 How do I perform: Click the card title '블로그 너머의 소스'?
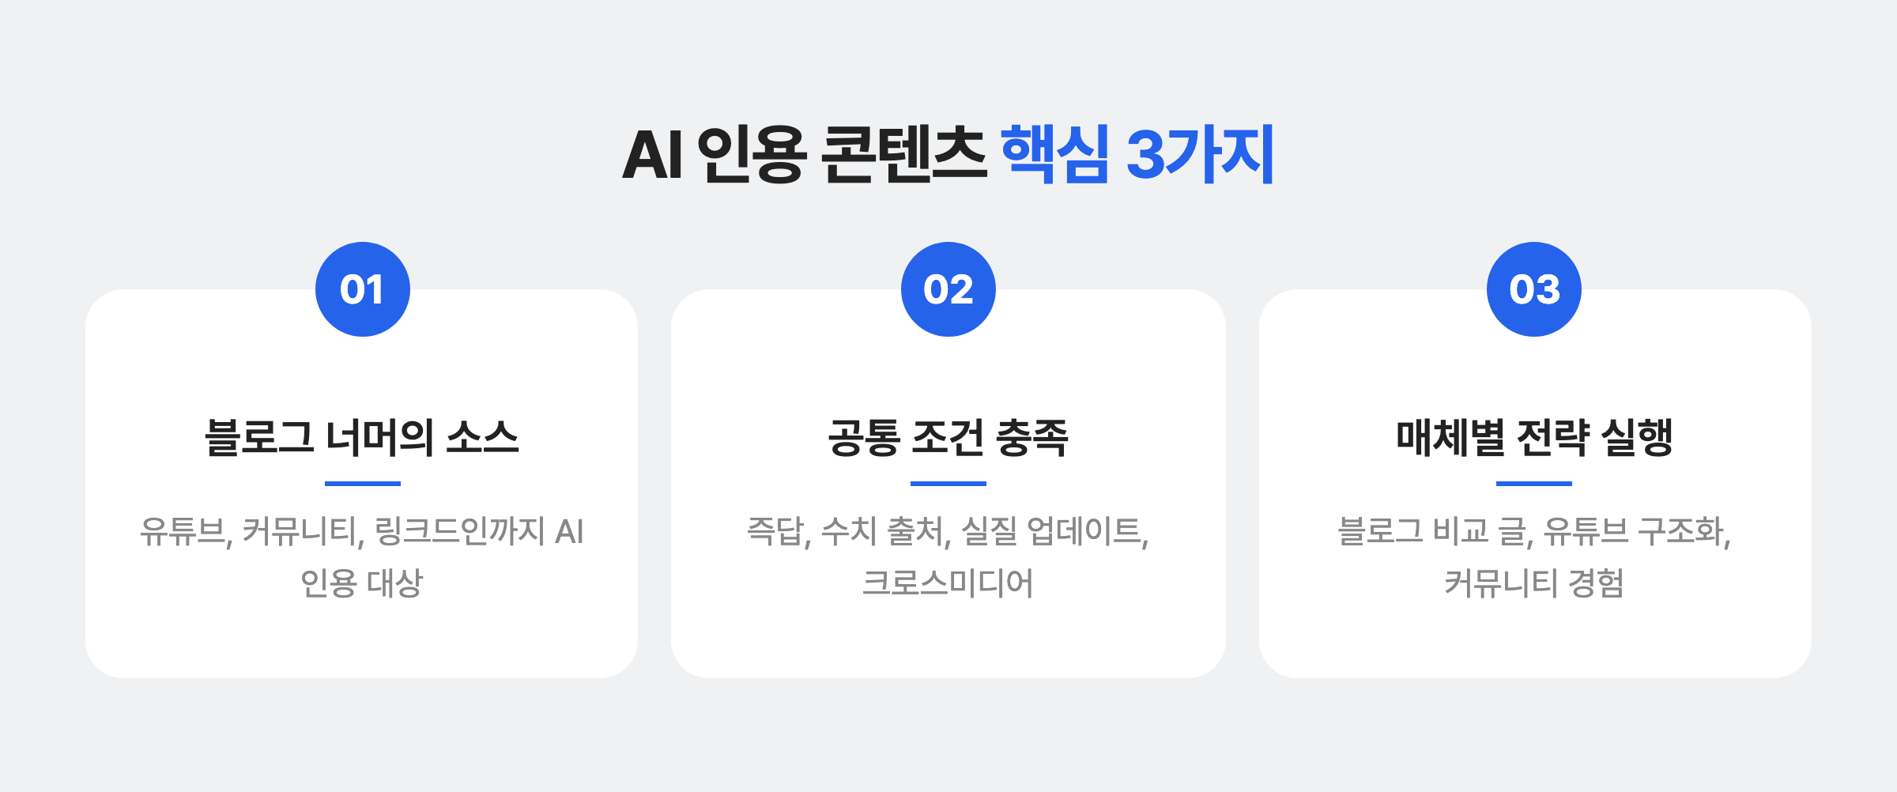pyautogui.click(x=362, y=438)
